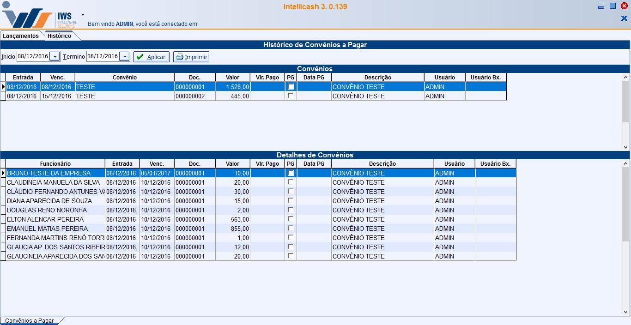Viewport: 631px width, 325px height.
Task: Click Convênios grid scrollbar up arrow
Action: coord(626,77)
